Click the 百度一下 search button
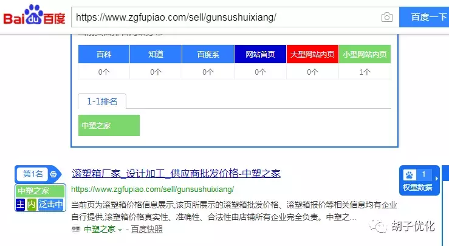Screen dimensions: 449x246 (424, 17)
